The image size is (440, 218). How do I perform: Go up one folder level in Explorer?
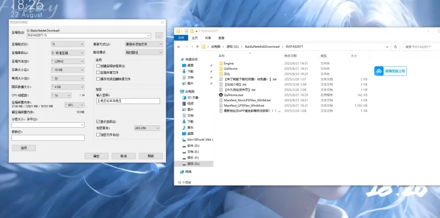click(x=197, y=47)
